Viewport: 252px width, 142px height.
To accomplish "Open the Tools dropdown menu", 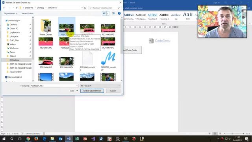I will pos(74,91).
